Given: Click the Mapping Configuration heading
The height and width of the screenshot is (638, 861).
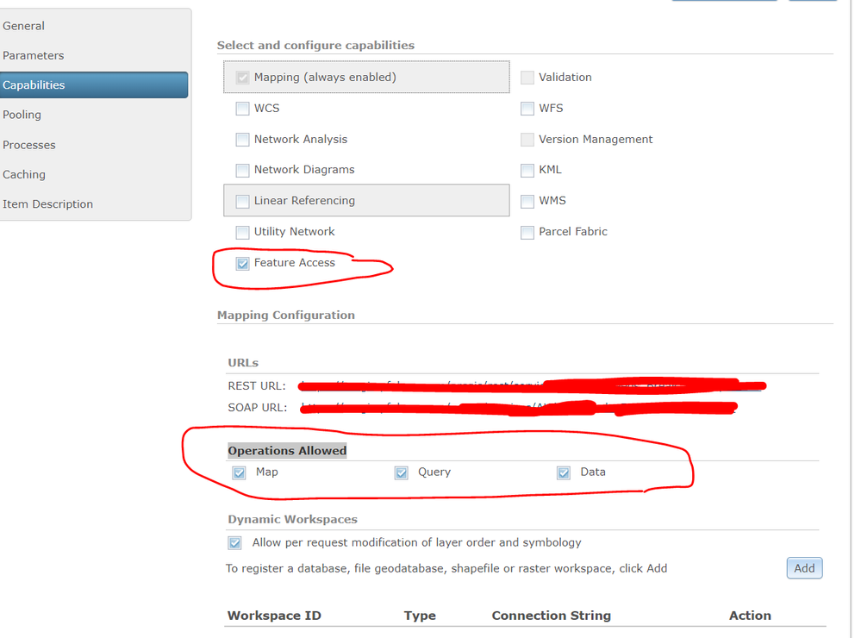Looking at the screenshot, I should coord(286,315).
